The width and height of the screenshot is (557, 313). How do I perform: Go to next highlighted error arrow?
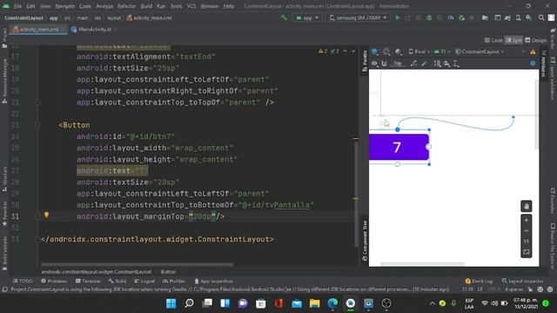point(353,51)
